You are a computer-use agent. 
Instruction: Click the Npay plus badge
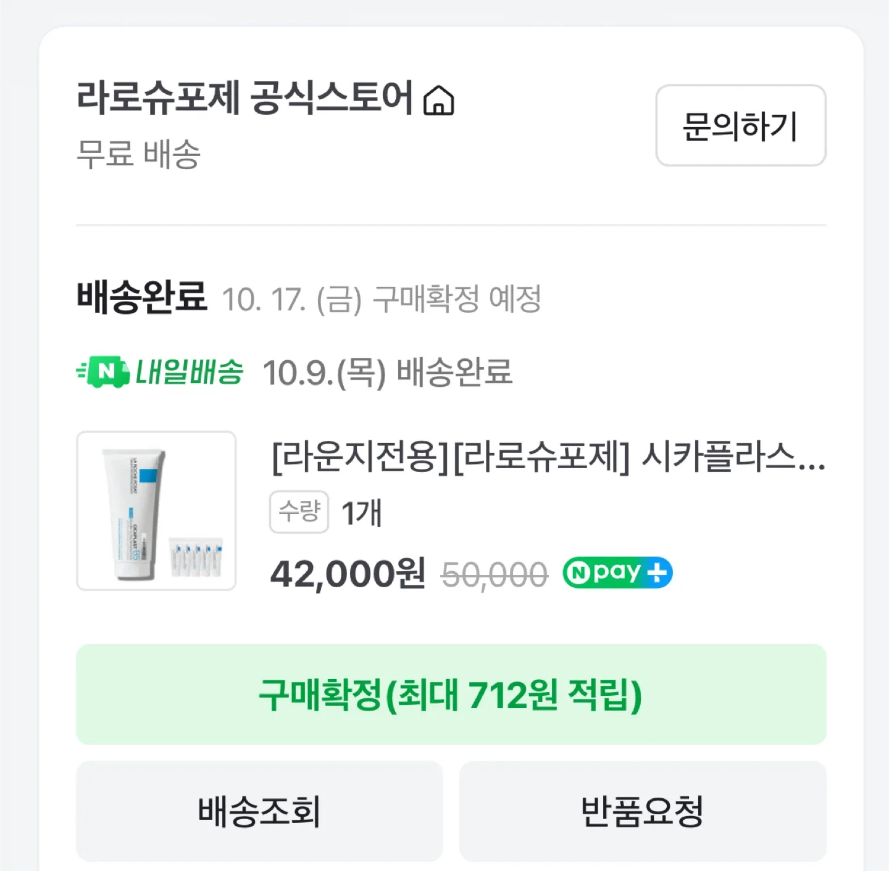coord(617,573)
